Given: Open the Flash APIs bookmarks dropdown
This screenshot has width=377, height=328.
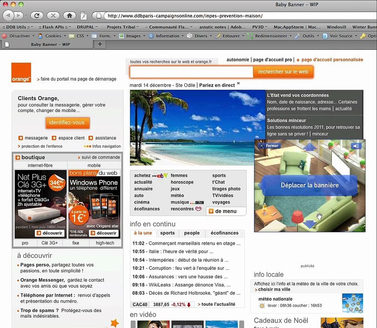Looking at the screenshot, I should tap(55, 27).
